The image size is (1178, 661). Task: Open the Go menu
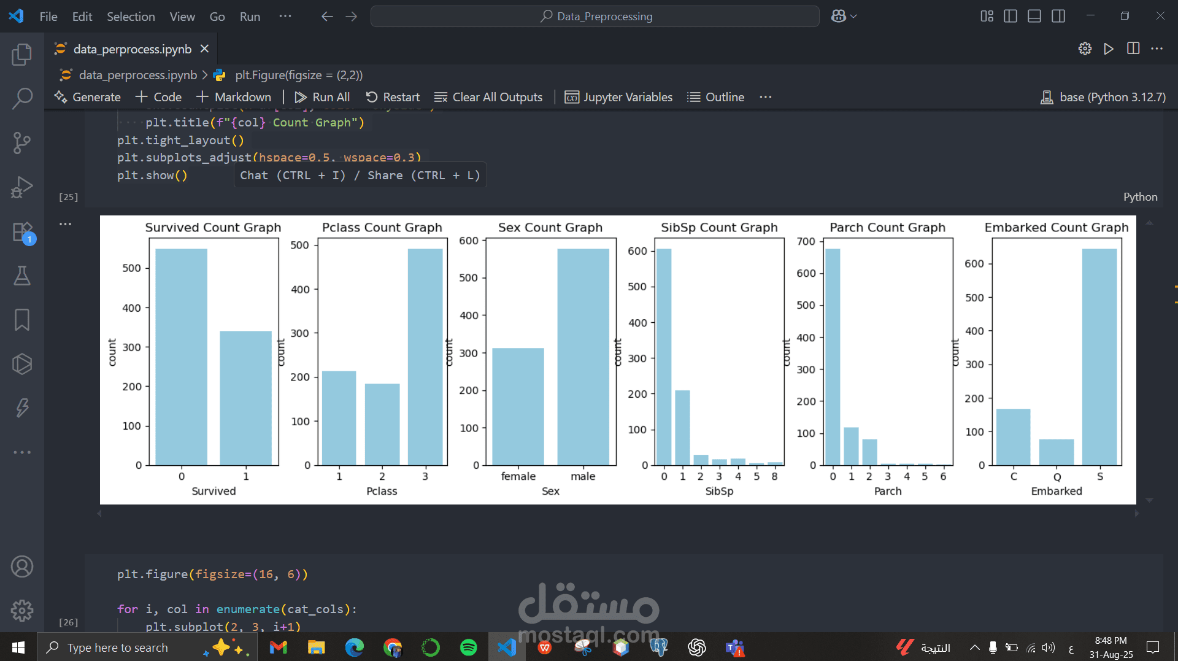click(217, 17)
